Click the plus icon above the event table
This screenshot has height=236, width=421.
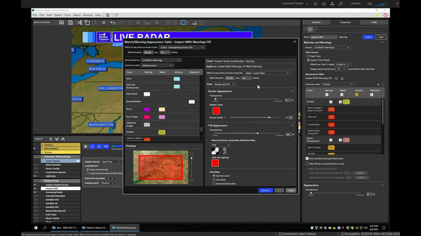(x=378, y=85)
